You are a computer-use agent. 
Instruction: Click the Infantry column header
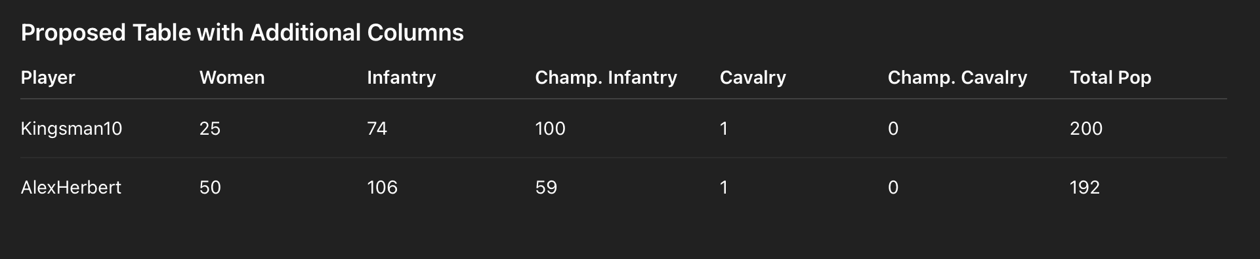[401, 78]
